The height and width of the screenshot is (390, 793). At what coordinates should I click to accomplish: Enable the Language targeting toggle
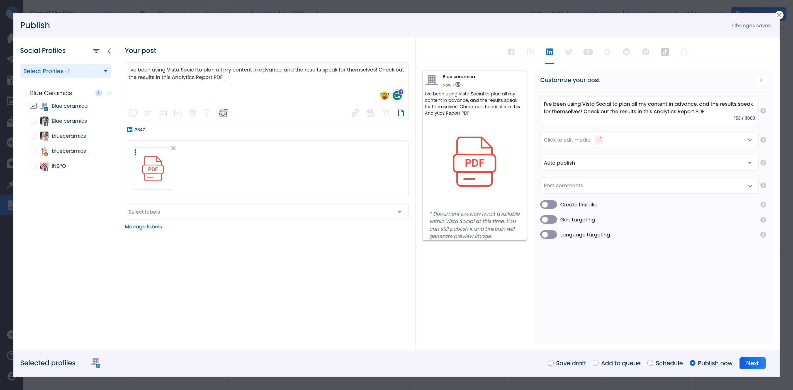point(548,235)
